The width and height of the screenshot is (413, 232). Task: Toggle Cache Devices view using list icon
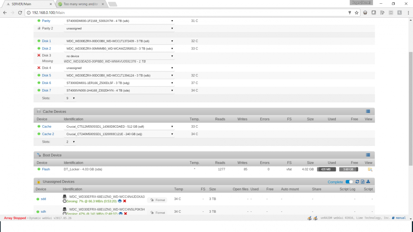(x=368, y=111)
